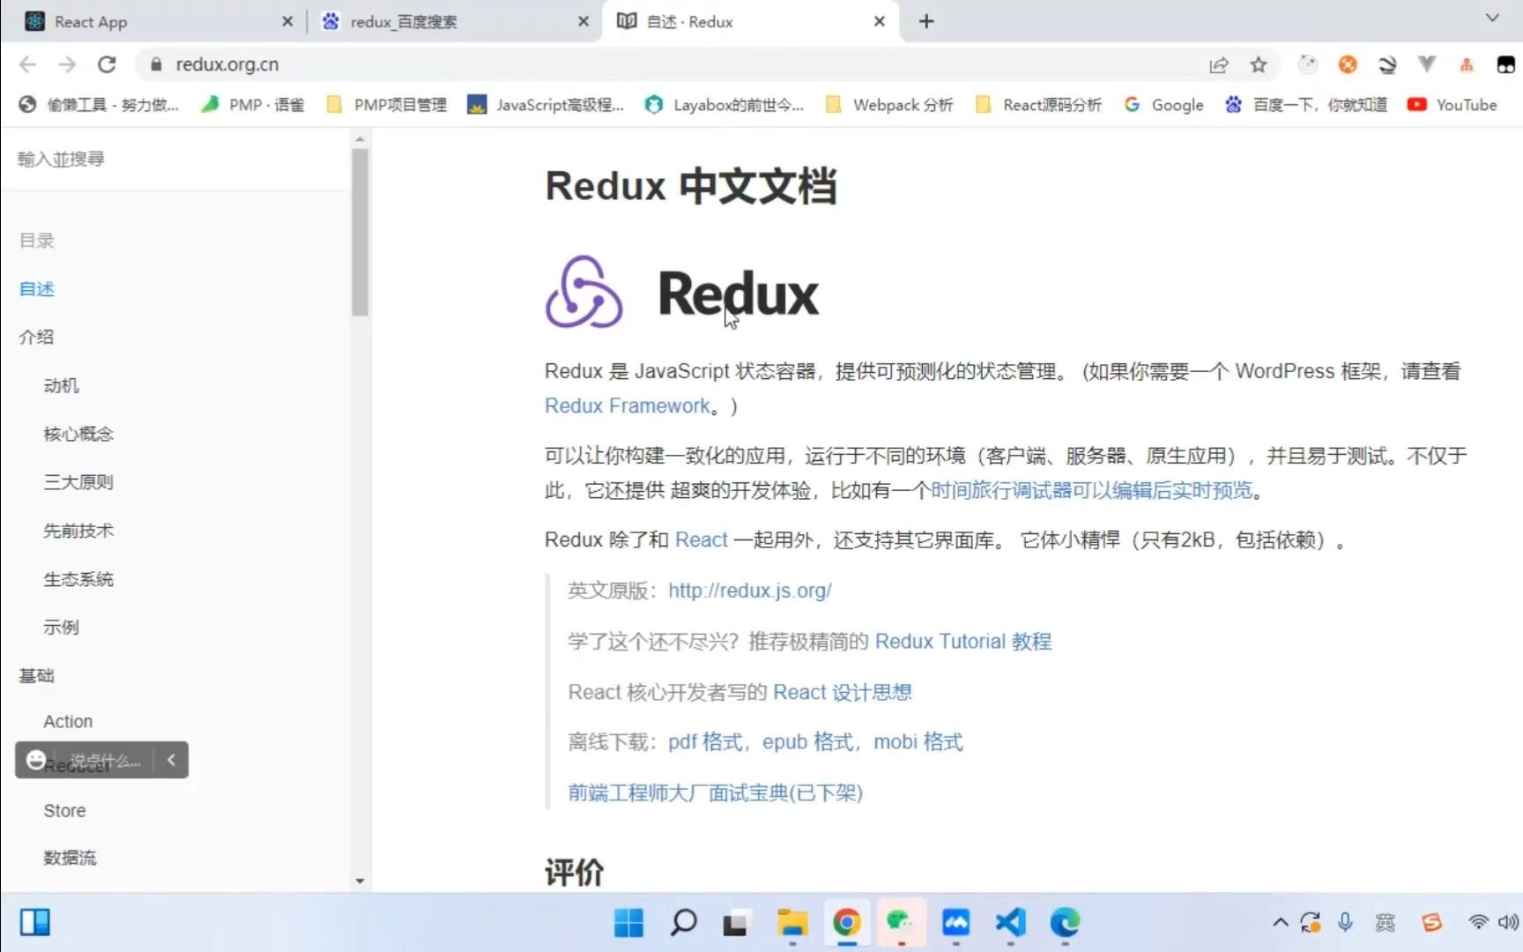Select 基础 in the sidebar
Screen dimensions: 1523x952
[x=37, y=675]
